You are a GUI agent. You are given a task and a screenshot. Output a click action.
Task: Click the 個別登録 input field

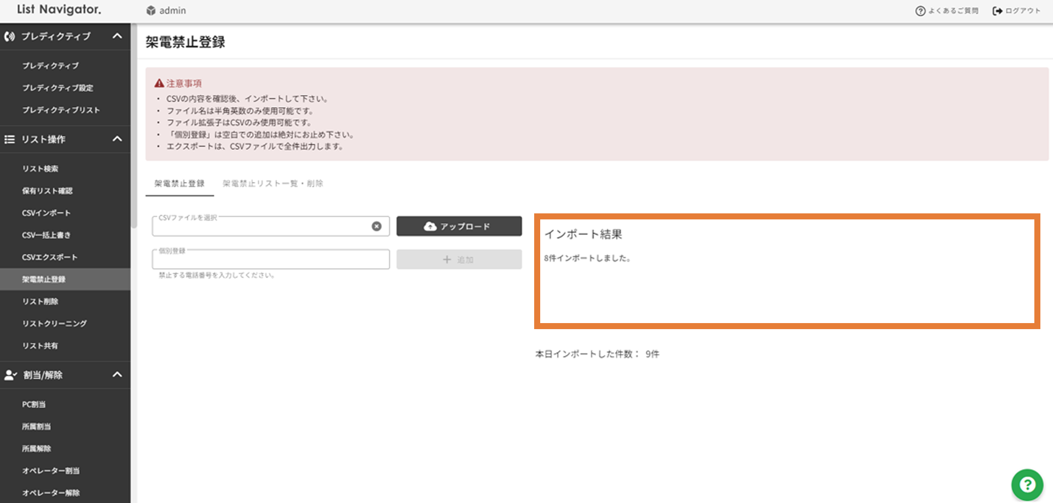pyautogui.click(x=270, y=259)
